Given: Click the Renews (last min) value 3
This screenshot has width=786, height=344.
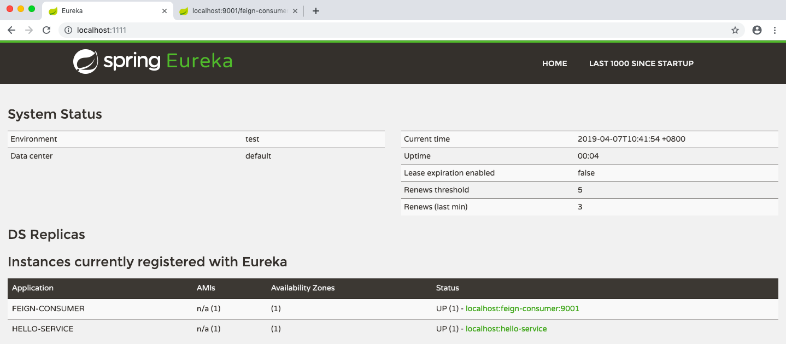Looking at the screenshot, I should [x=580, y=207].
